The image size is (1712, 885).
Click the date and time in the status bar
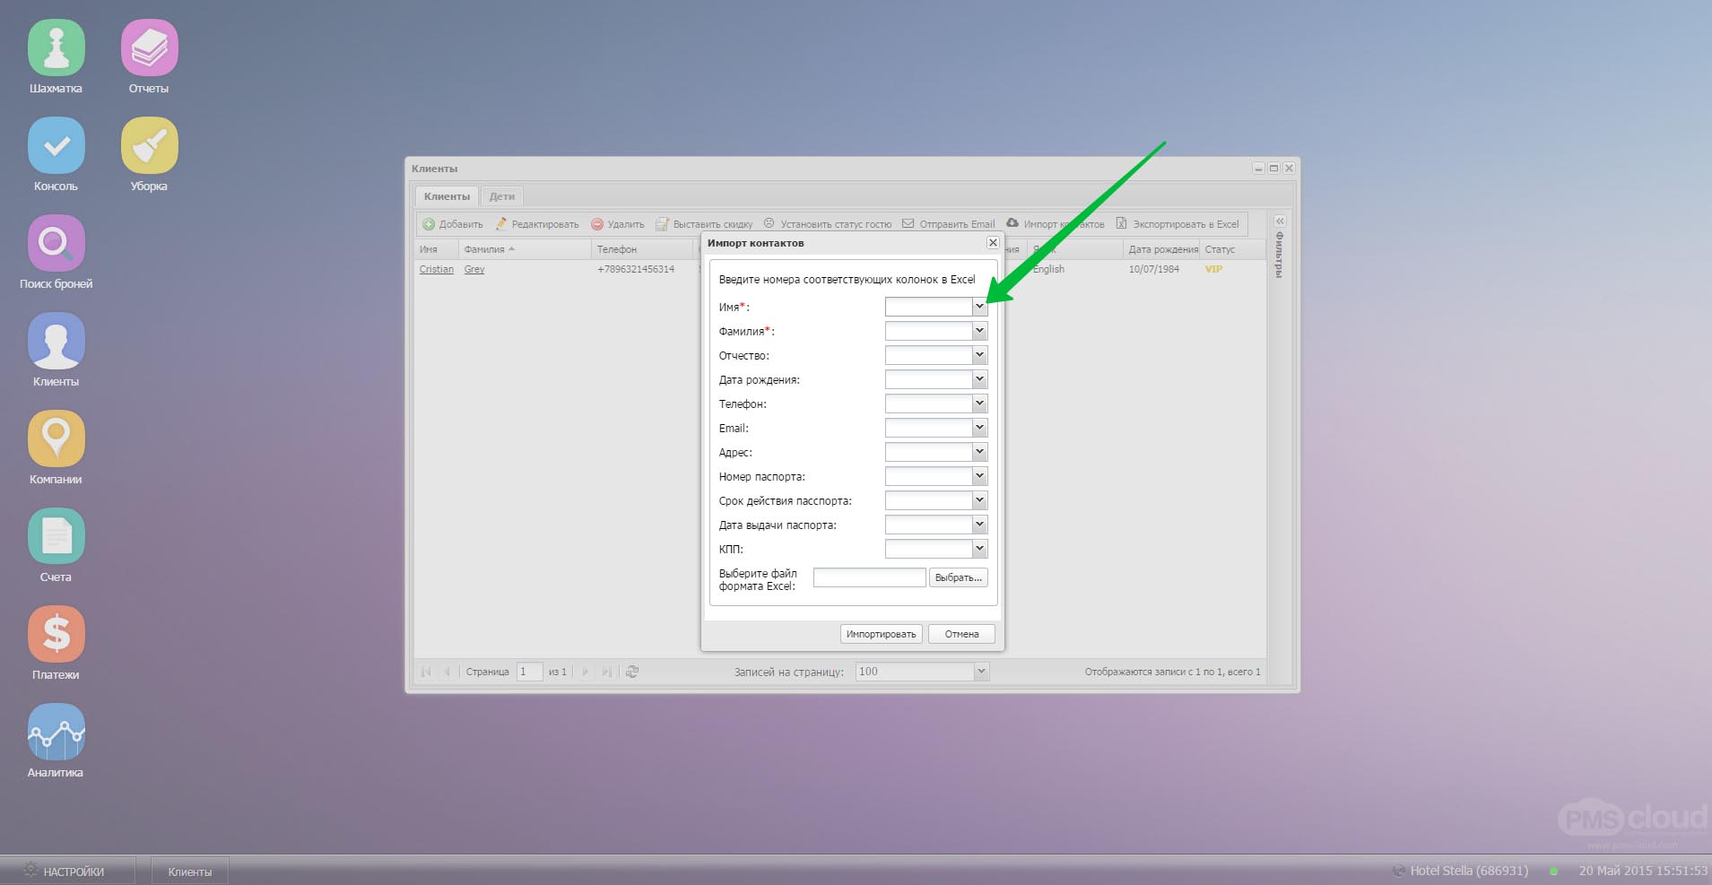tap(1643, 871)
